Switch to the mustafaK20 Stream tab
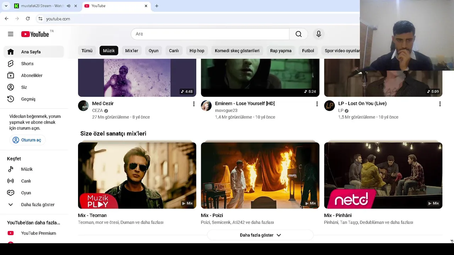Screen dimensions: 454x255 (42, 6)
